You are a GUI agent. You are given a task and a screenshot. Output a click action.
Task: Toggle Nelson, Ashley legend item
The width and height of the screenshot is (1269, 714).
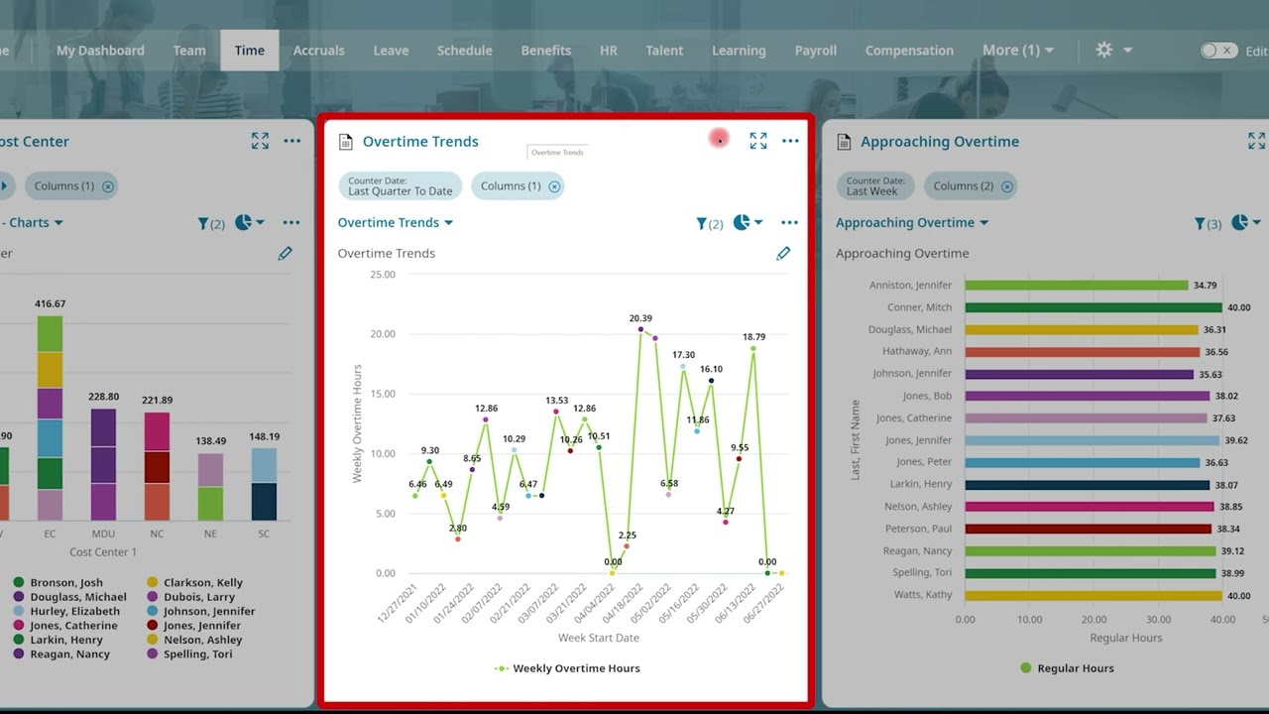(x=194, y=641)
